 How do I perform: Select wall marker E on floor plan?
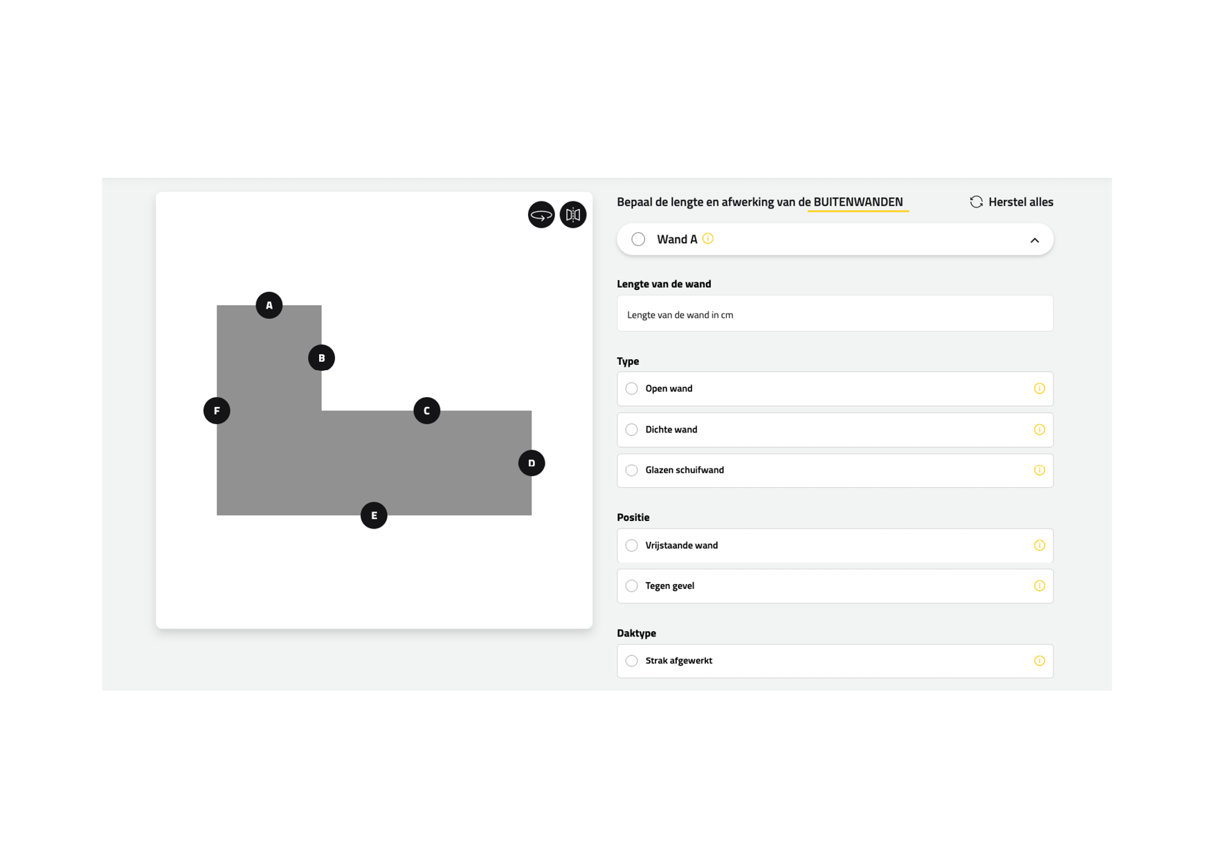(x=374, y=515)
